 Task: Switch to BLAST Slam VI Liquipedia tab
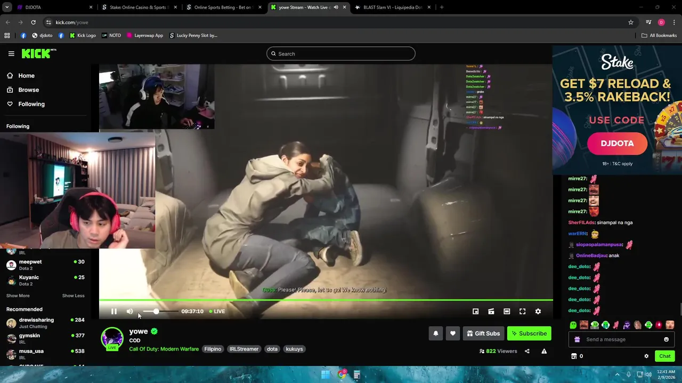coord(393,7)
